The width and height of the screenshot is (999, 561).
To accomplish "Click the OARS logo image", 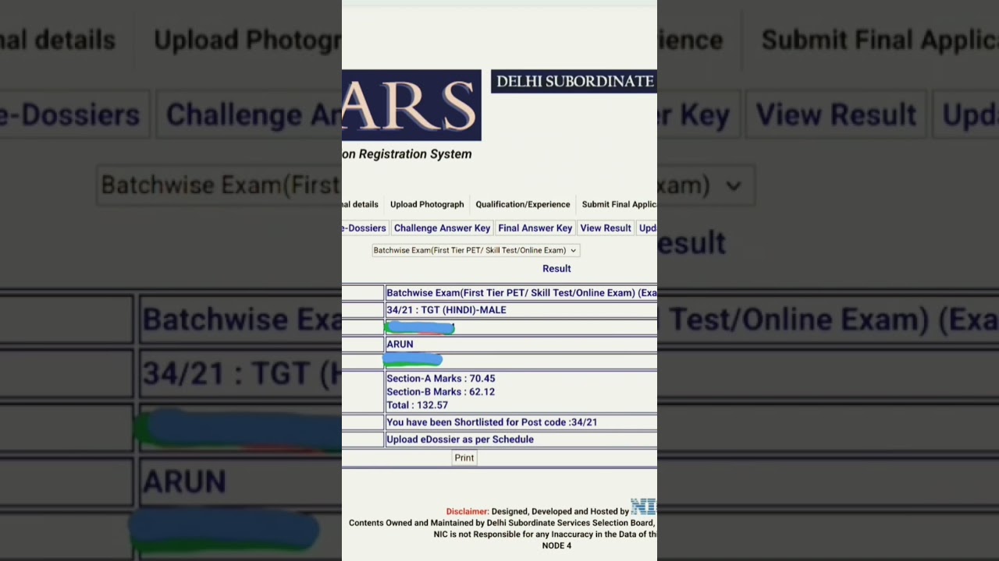I will (x=411, y=105).
